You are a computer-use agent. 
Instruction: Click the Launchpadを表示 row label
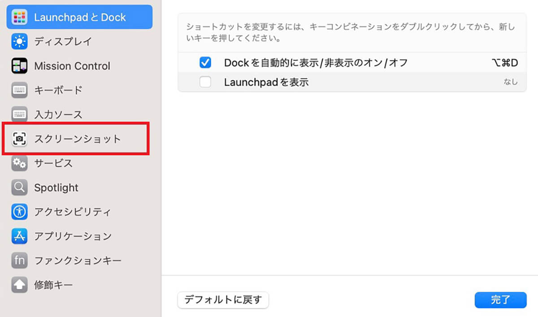tap(266, 83)
